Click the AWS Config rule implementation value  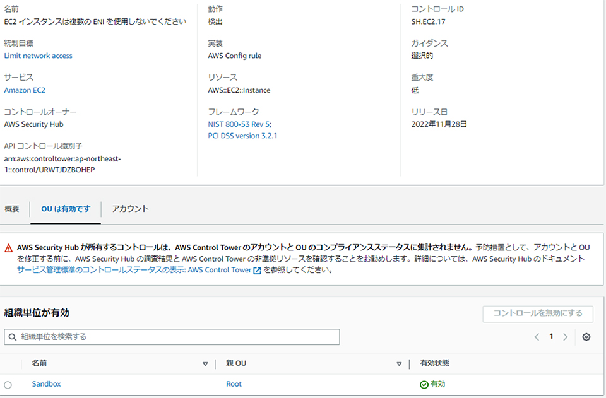[235, 56]
